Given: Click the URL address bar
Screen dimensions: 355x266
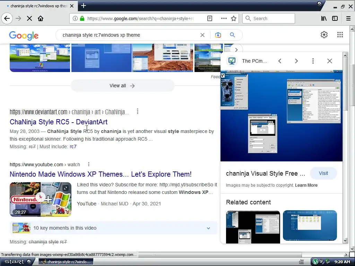Looking at the screenshot, I should [x=140, y=18].
